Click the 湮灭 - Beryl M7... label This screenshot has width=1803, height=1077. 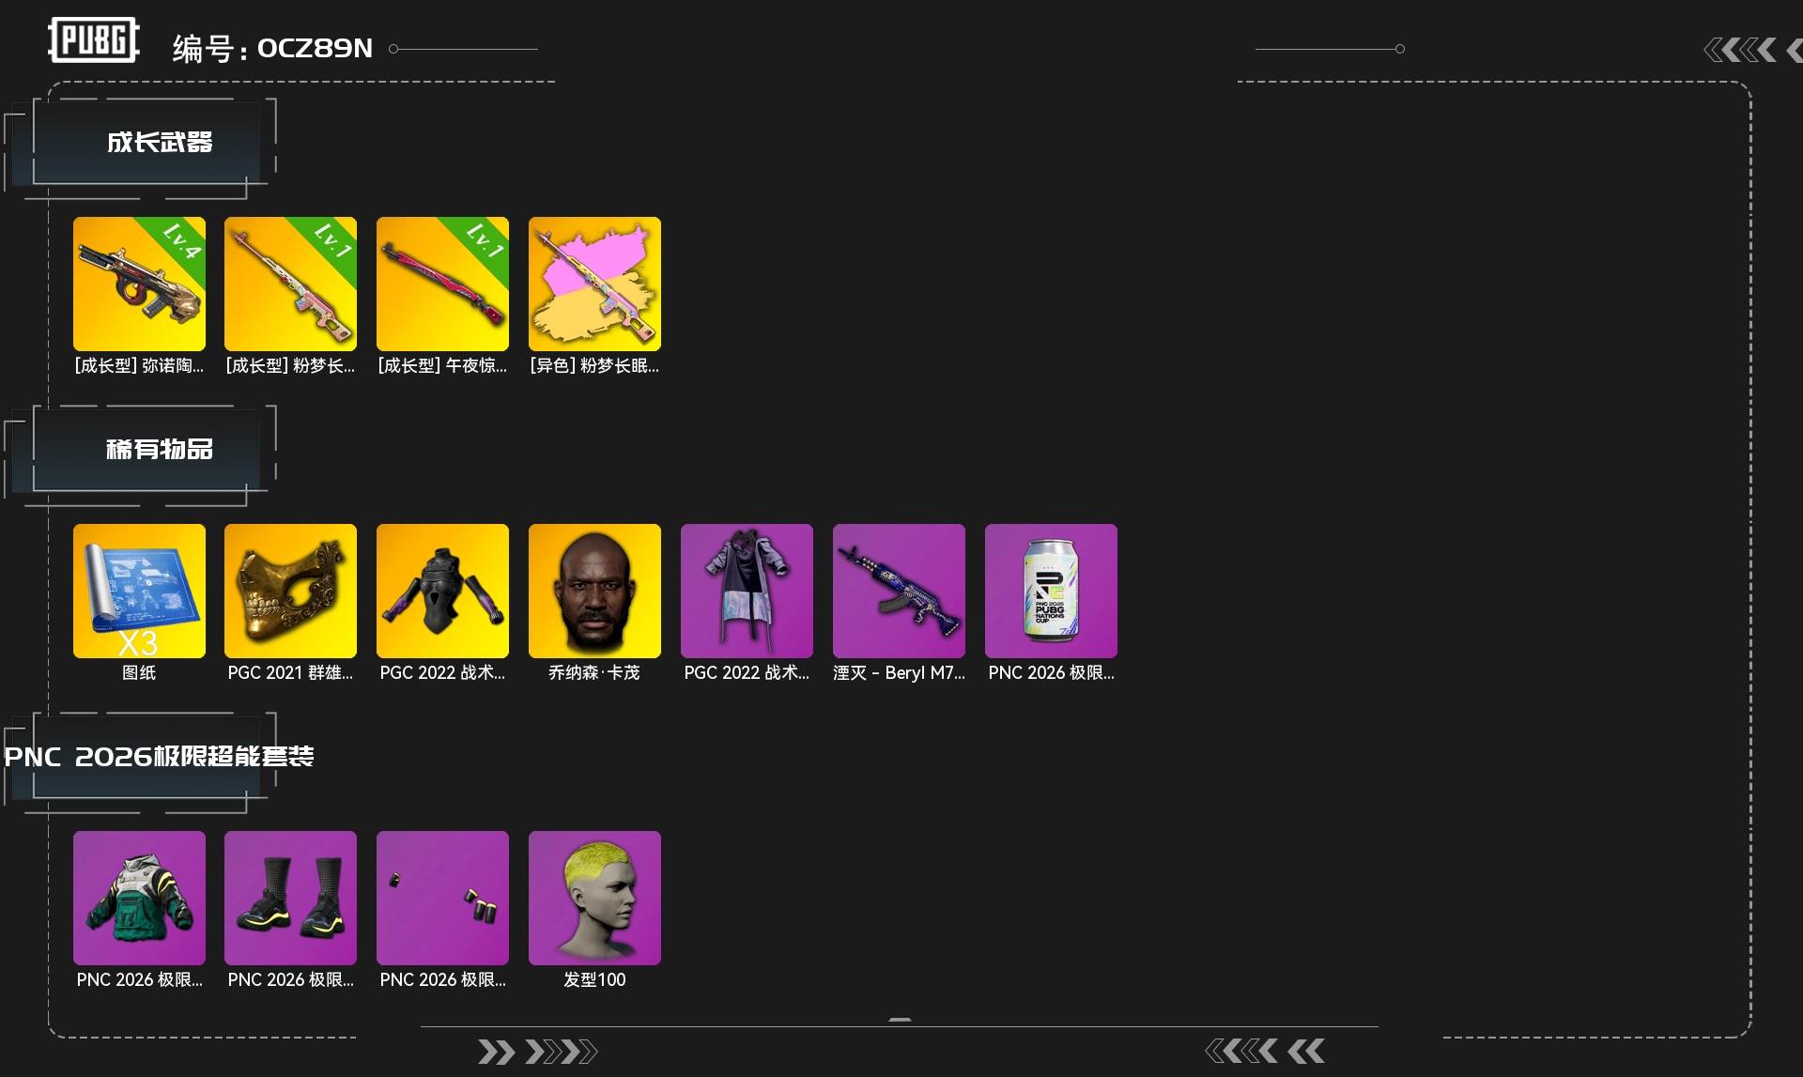point(899,672)
